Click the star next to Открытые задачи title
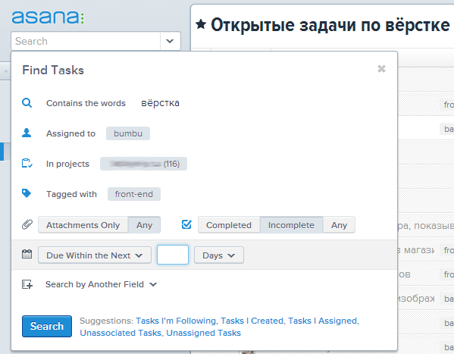 tap(201, 24)
